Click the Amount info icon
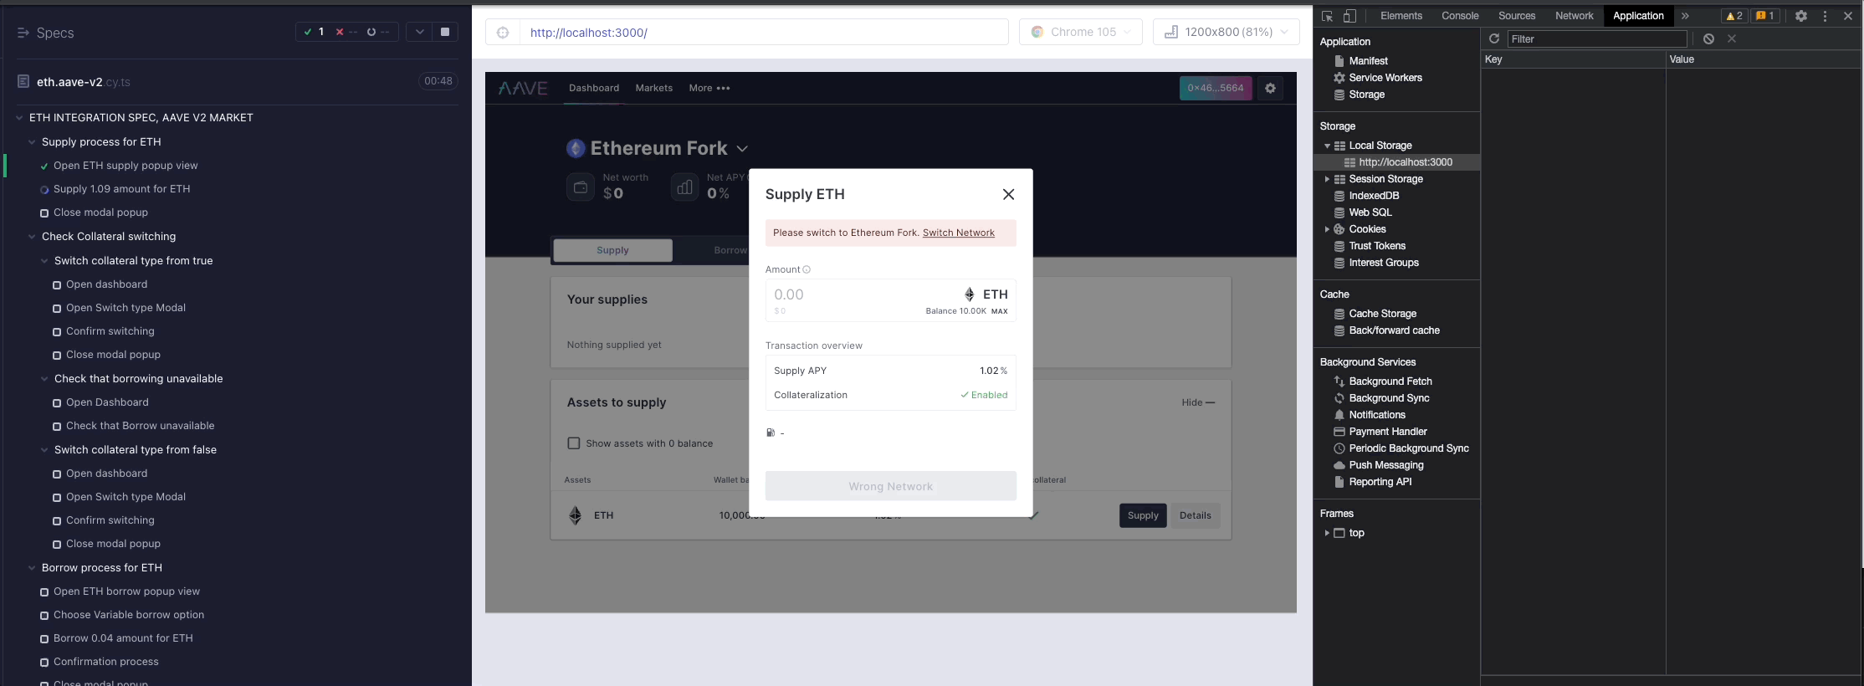Screen dimensions: 1864x686 click(x=807, y=269)
